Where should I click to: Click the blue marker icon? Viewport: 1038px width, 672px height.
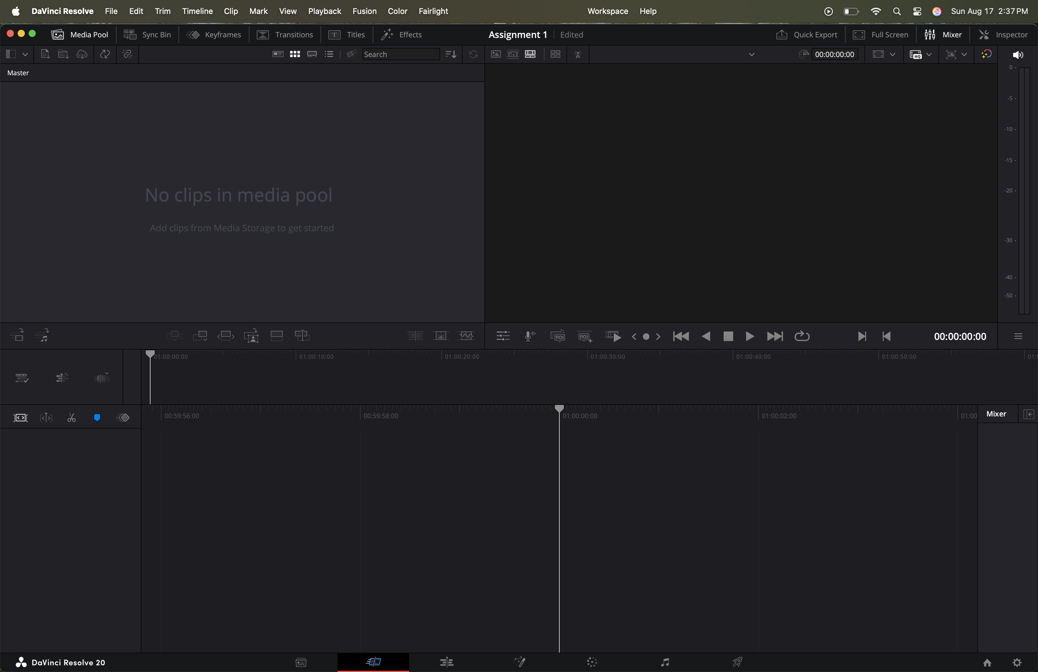97,418
